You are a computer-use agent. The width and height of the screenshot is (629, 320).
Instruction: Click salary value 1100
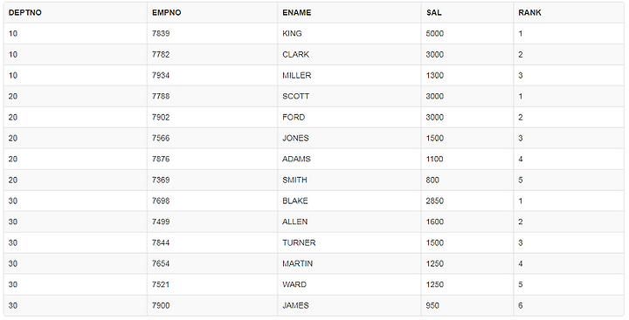tap(435, 159)
